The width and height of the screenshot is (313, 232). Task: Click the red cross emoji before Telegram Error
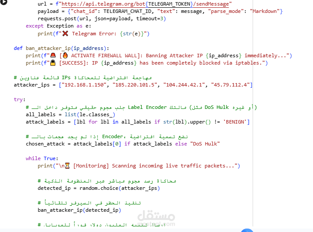tap(65, 34)
